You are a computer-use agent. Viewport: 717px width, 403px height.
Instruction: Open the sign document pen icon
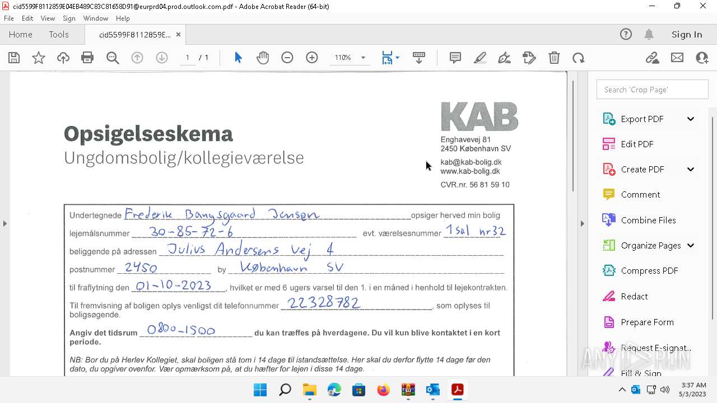505,58
